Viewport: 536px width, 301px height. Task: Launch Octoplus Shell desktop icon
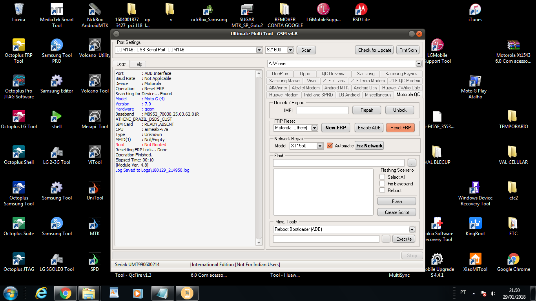pyautogui.click(x=18, y=155)
